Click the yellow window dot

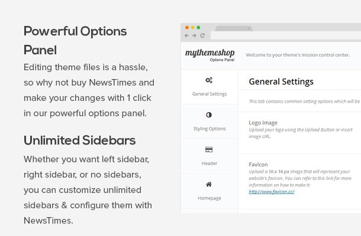click(x=193, y=28)
